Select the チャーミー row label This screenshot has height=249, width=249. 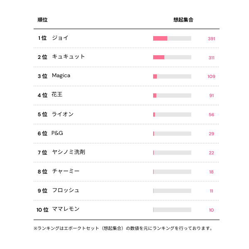[x=66, y=171]
